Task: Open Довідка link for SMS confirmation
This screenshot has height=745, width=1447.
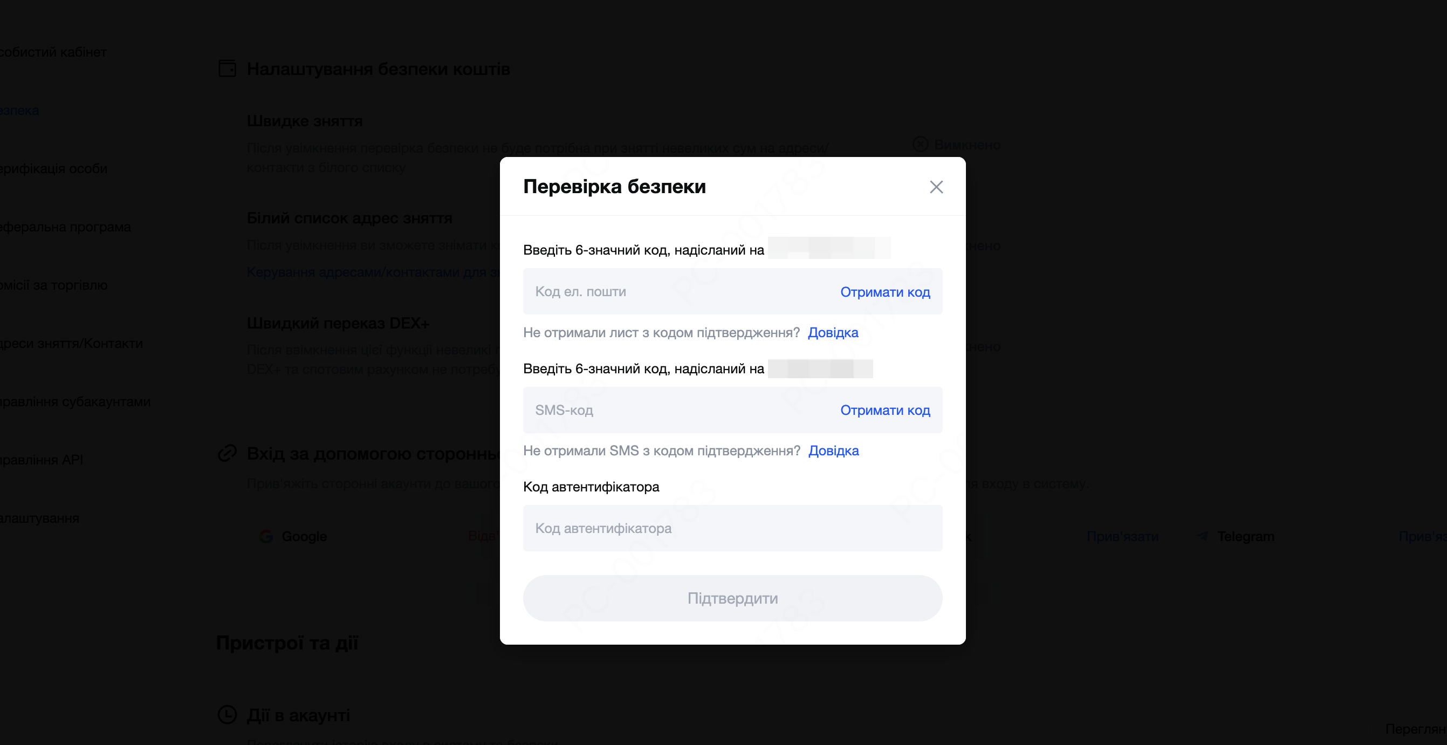Action: coord(833,450)
